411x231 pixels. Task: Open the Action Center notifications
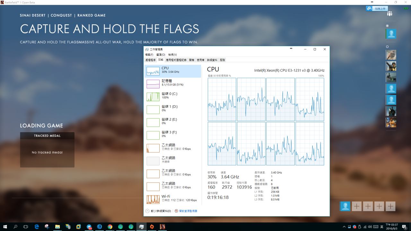coord(405,227)
